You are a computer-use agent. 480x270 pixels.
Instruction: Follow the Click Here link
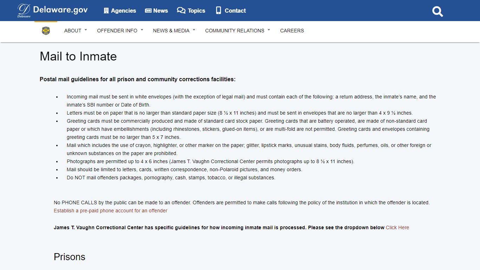point(397,227)
